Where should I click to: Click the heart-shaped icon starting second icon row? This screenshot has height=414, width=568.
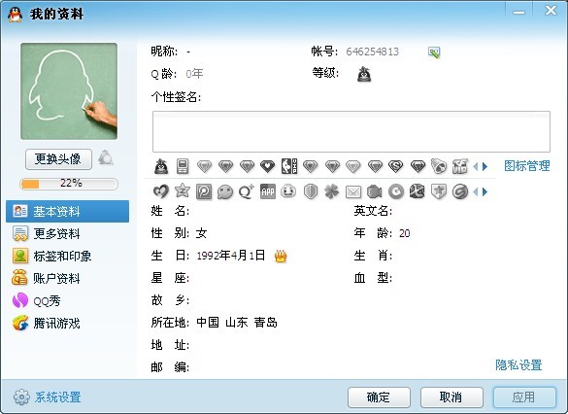point(161,191)
